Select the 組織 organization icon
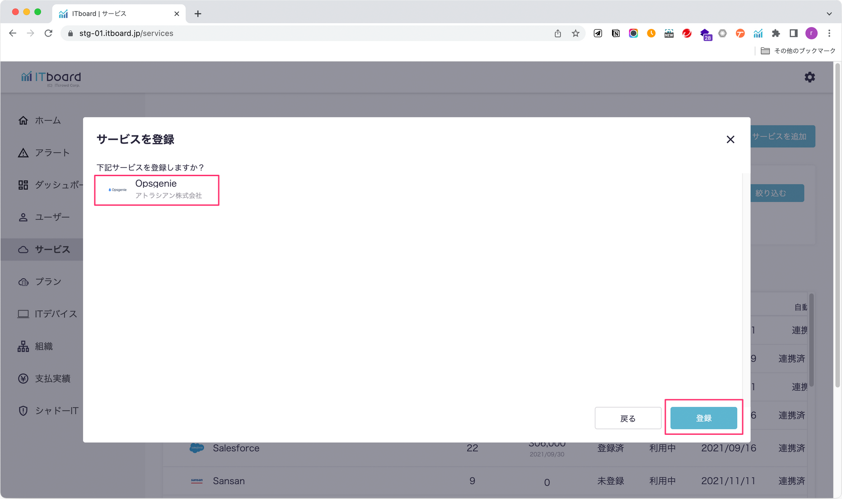 [23, 346]
